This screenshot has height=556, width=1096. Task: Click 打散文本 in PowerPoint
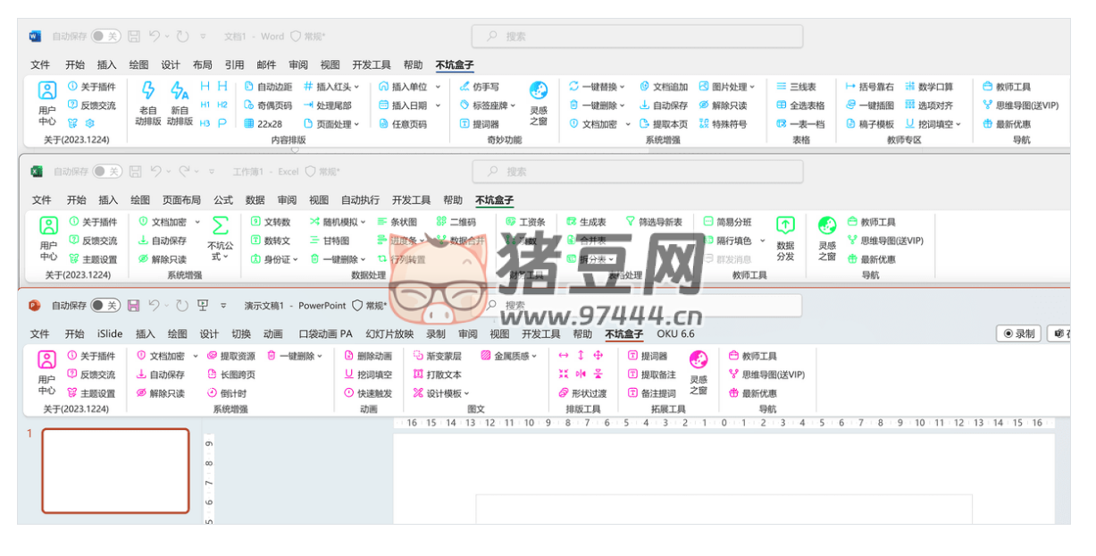[x=438, y=375]
